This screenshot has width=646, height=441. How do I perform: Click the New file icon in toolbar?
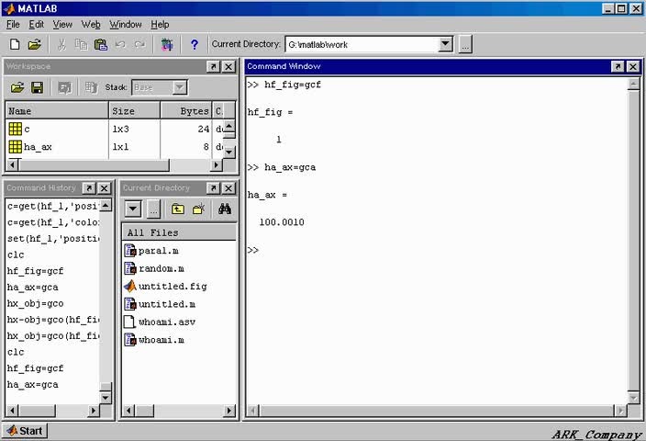point(15,44)
